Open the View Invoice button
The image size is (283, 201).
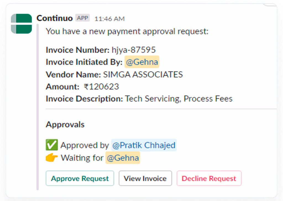click(145, 178)
